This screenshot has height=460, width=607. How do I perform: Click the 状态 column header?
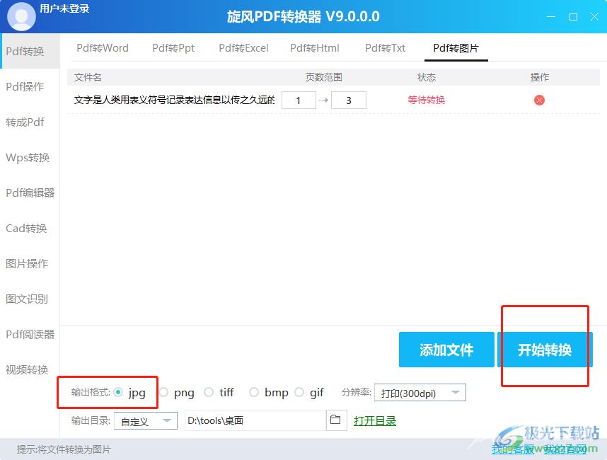pyautogui.click(x=426, y=77)
